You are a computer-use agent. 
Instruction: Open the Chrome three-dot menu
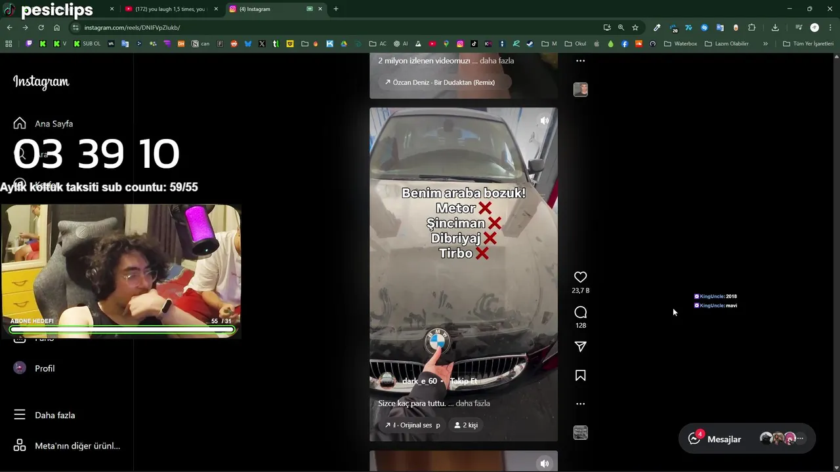(830, 28)
